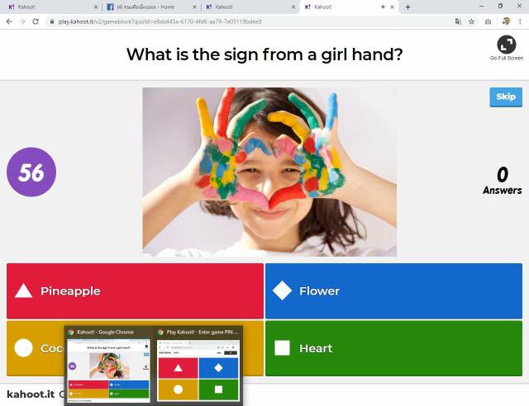Click the profile avatar icon
The width and height of the screenshot is (529, 406).
[x=506, y=21]
